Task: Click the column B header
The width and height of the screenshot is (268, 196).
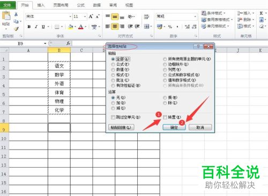Action: [x=59, y=50]
